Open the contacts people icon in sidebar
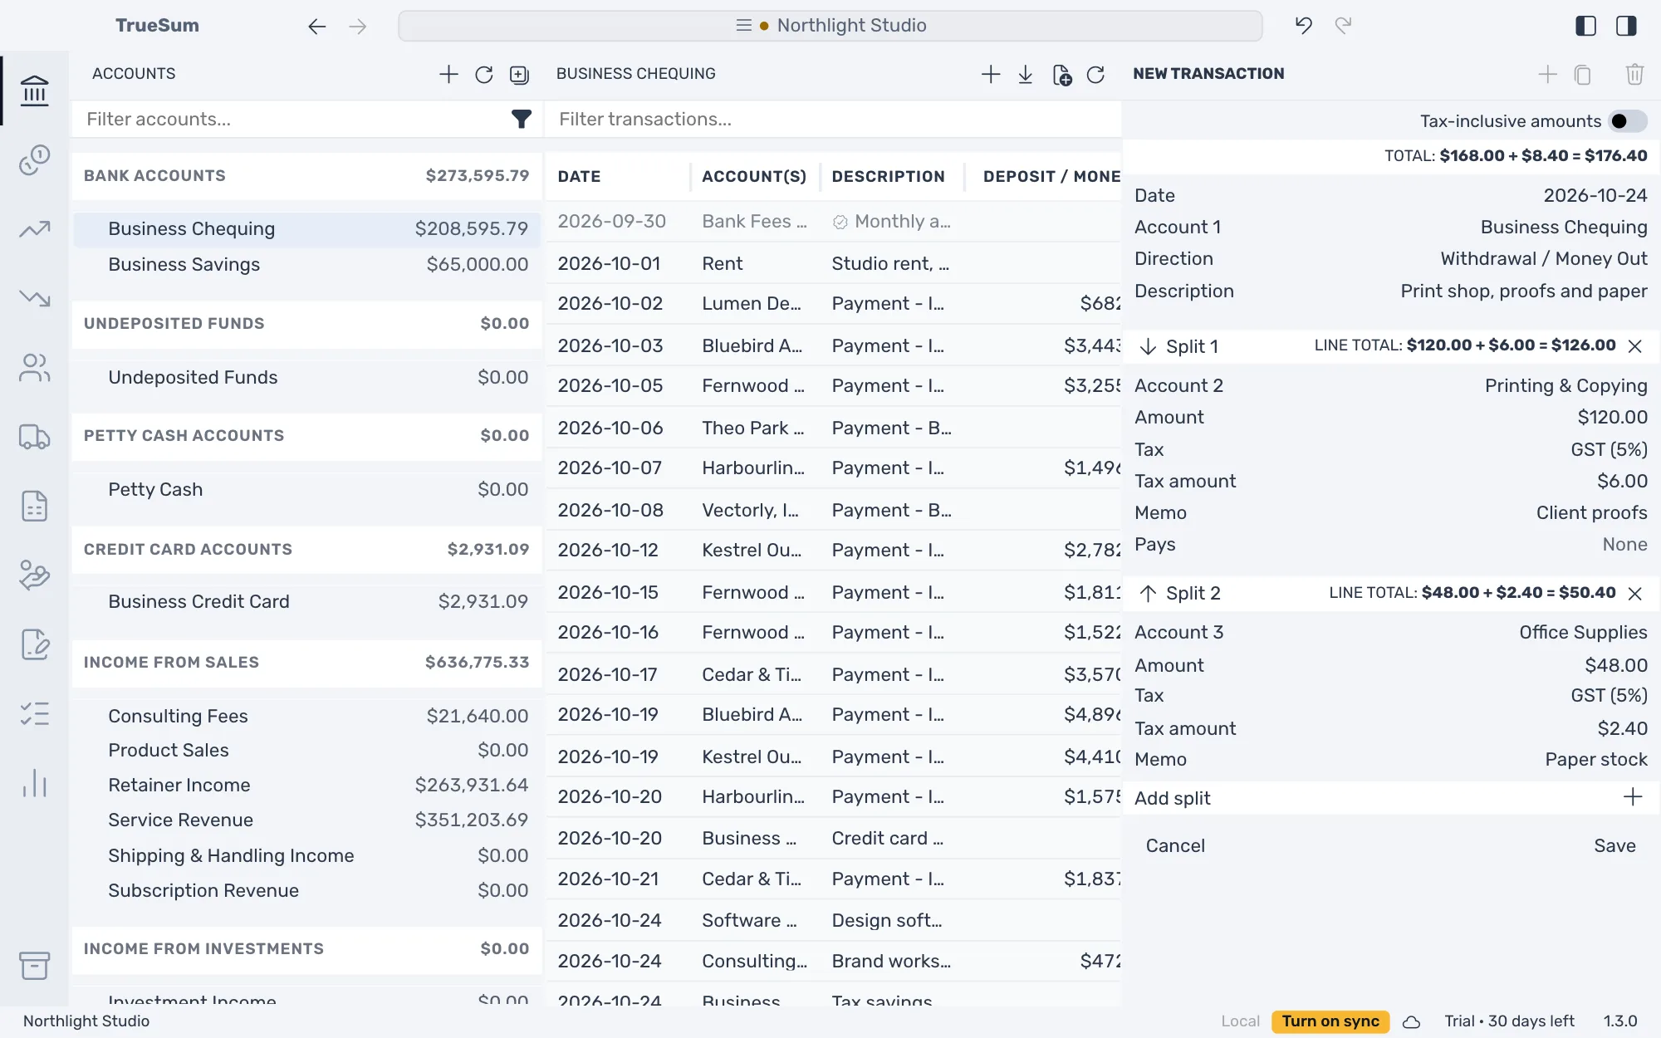The height and width of the screenshot is (1038, 1661). [x=34, y=368]
